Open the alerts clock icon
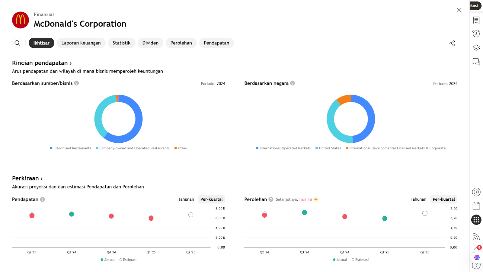The image size is (483, 272). pos(476,34)
